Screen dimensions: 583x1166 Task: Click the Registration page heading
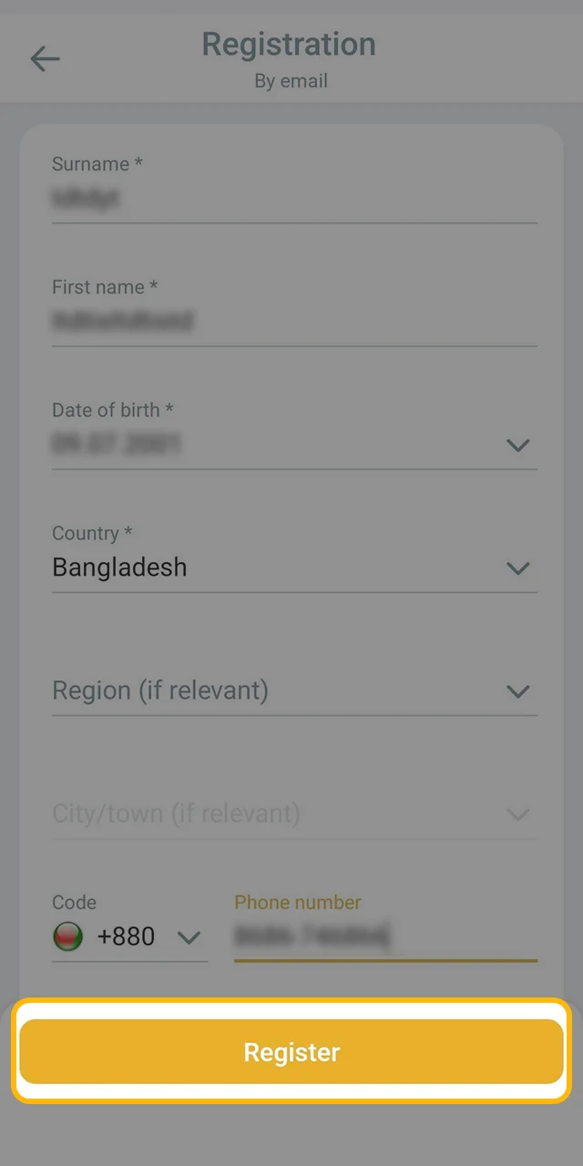point(289,44)
